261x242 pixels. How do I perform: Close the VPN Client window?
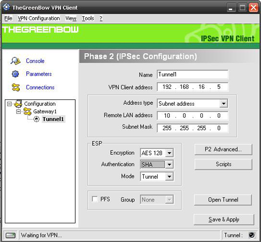pyautogui.click(x=254, y=8)
